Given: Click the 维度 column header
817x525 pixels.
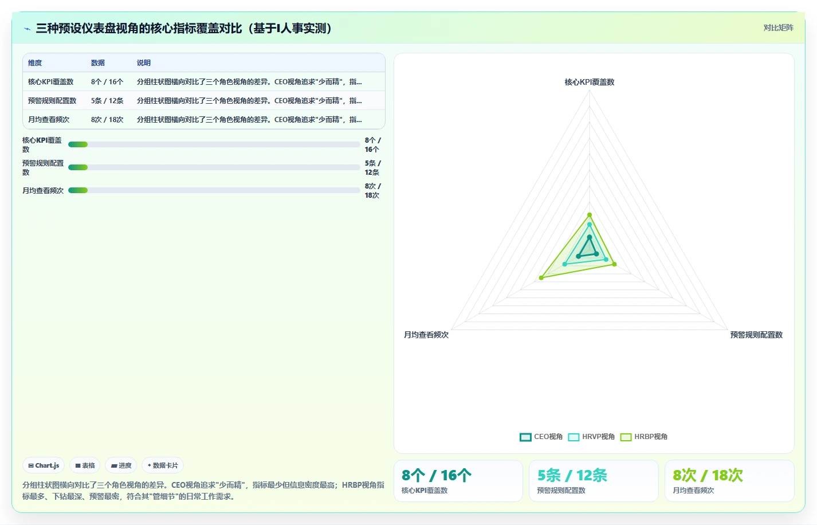Looking at the screenshot, I should click(35, 63).
